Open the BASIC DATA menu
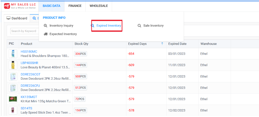Image resolution: width=259 pixels, height=117 pixels. point(51,6)
